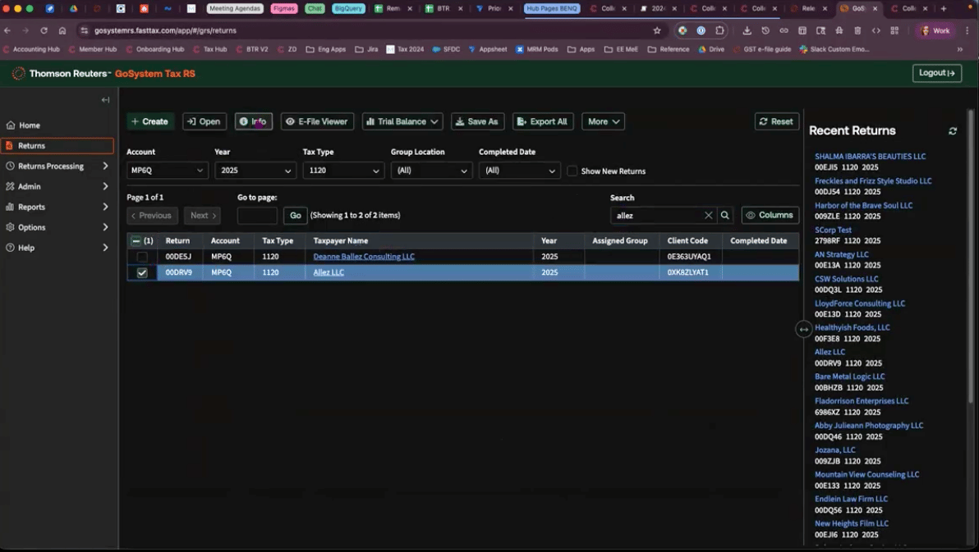This screenshot has width=979, height=552.
Task: Open the Jira bookmarks folder
Action: point(366,49)
